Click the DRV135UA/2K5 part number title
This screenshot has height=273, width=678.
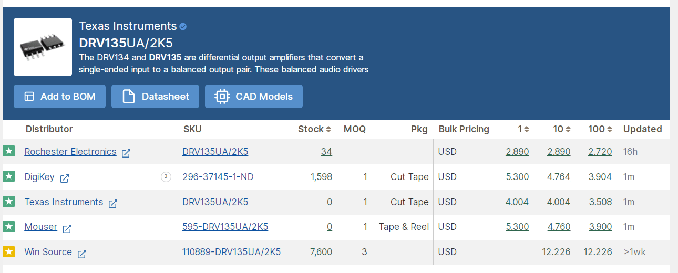[126, 43]
